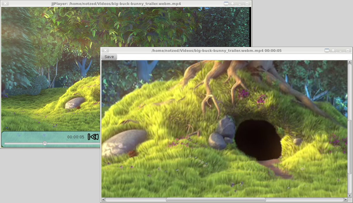The image size is (353, 203).
Task: Click the vertical scrollbar up arrow in frame window
Action: click(349, 62)
